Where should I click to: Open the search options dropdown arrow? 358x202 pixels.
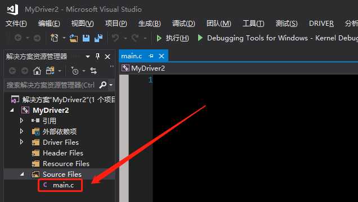click(111, 85)
